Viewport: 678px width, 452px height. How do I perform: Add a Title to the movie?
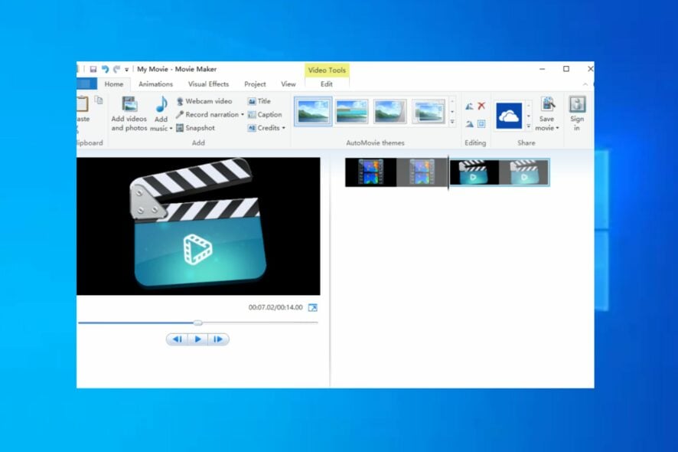tap(263, 100)
